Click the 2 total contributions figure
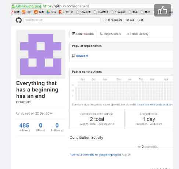Screen dimensions: 179x169 [97, 119]
